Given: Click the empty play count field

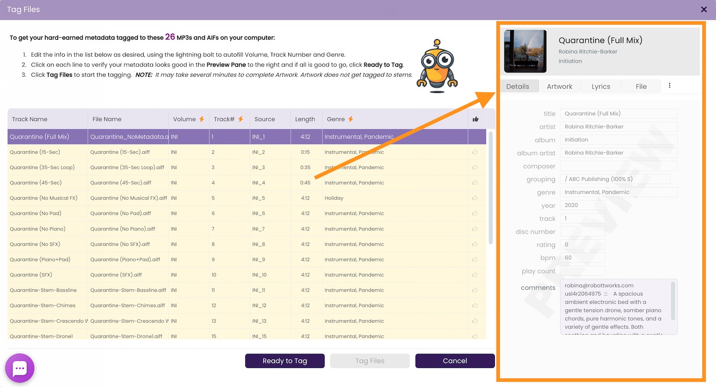Looking at the screenshot, I should 583,271.
